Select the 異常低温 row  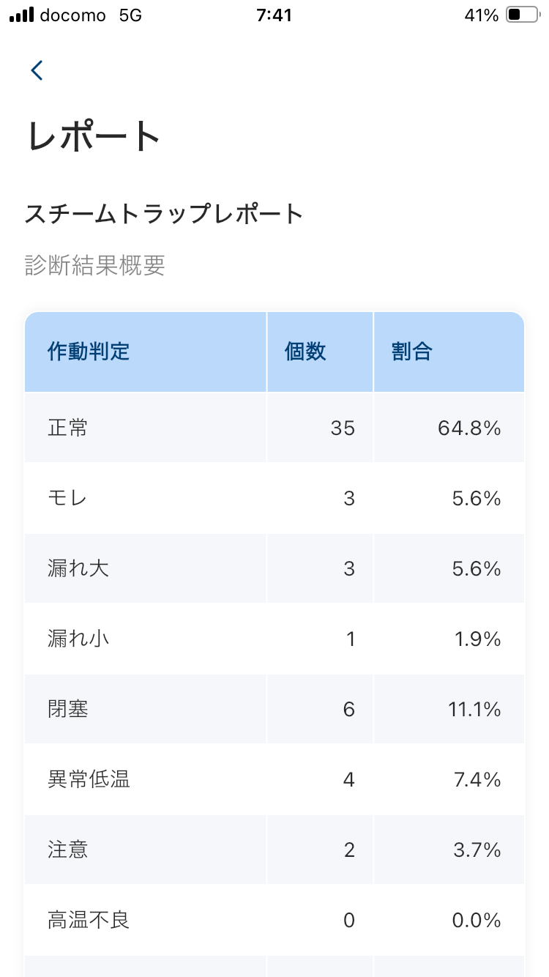(274, 779)
